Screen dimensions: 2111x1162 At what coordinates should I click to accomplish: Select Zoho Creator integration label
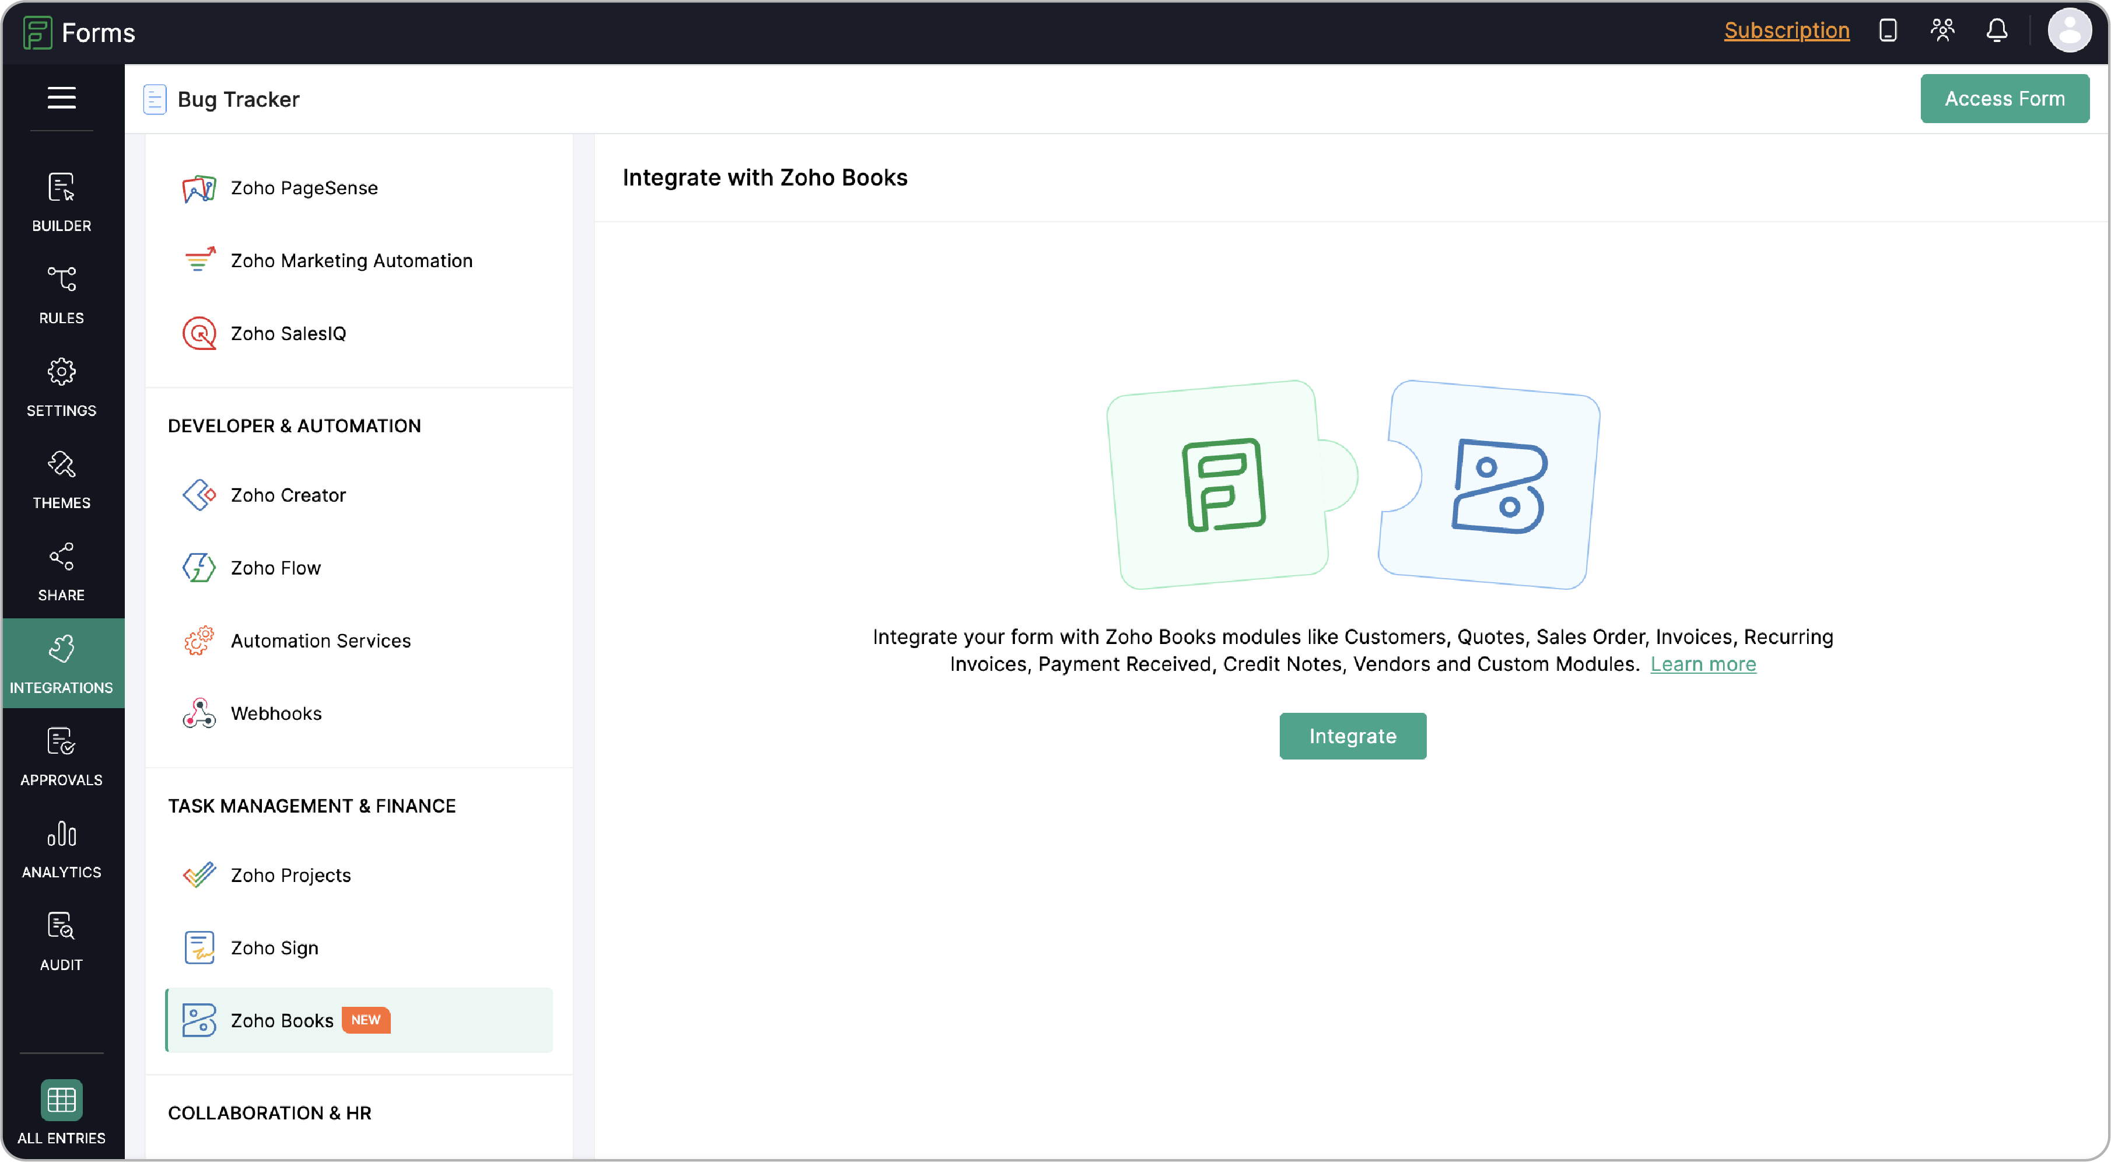click(289, 495)
